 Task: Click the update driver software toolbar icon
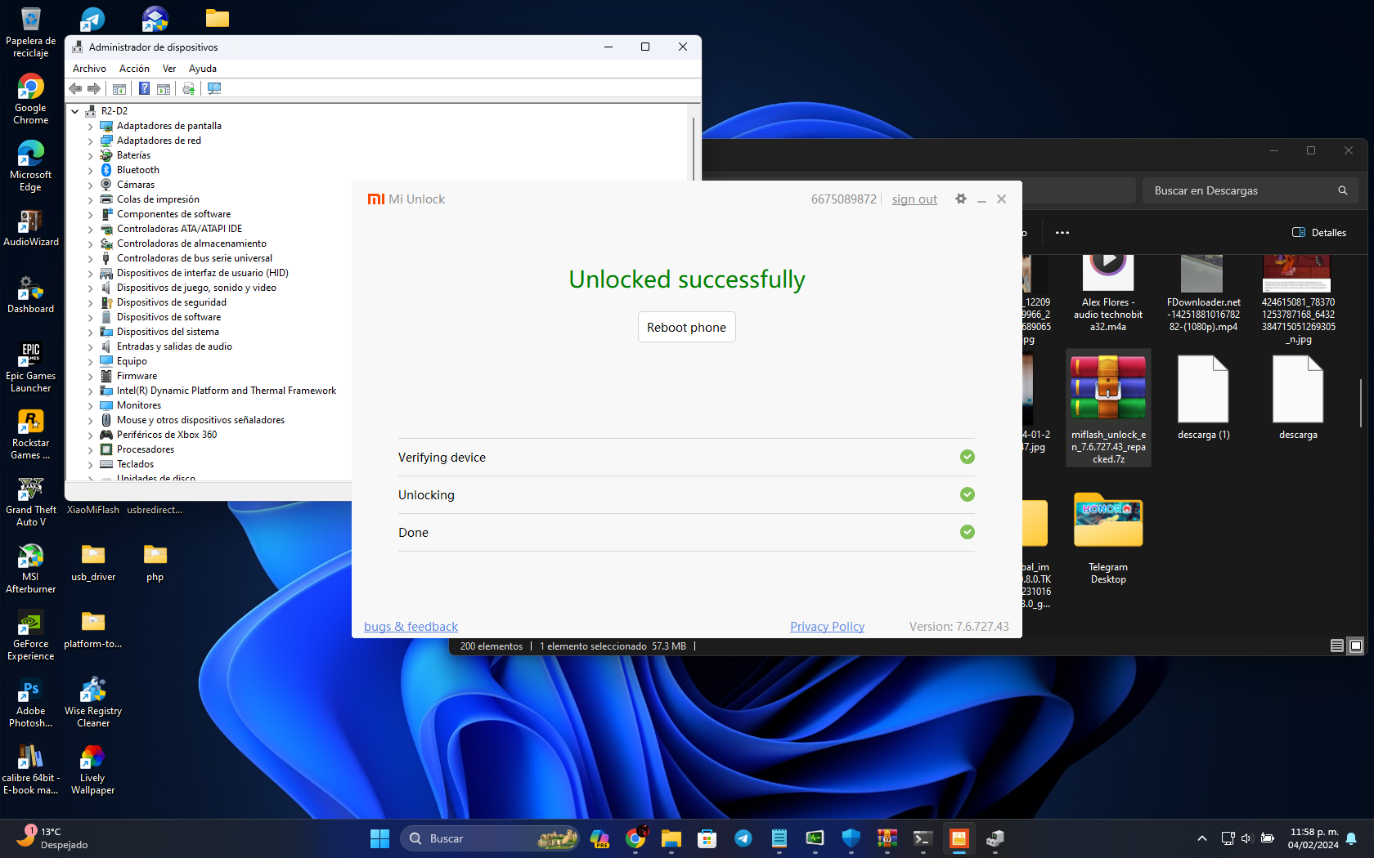click(189, 88)
